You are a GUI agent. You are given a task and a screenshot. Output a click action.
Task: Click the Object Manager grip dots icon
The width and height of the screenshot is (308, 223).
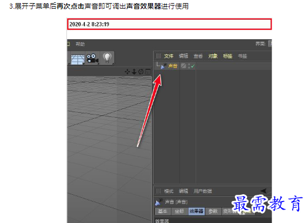(158, 56)
